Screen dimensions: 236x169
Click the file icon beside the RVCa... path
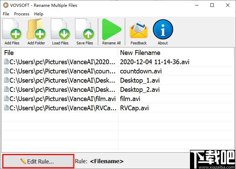[6, 108]
